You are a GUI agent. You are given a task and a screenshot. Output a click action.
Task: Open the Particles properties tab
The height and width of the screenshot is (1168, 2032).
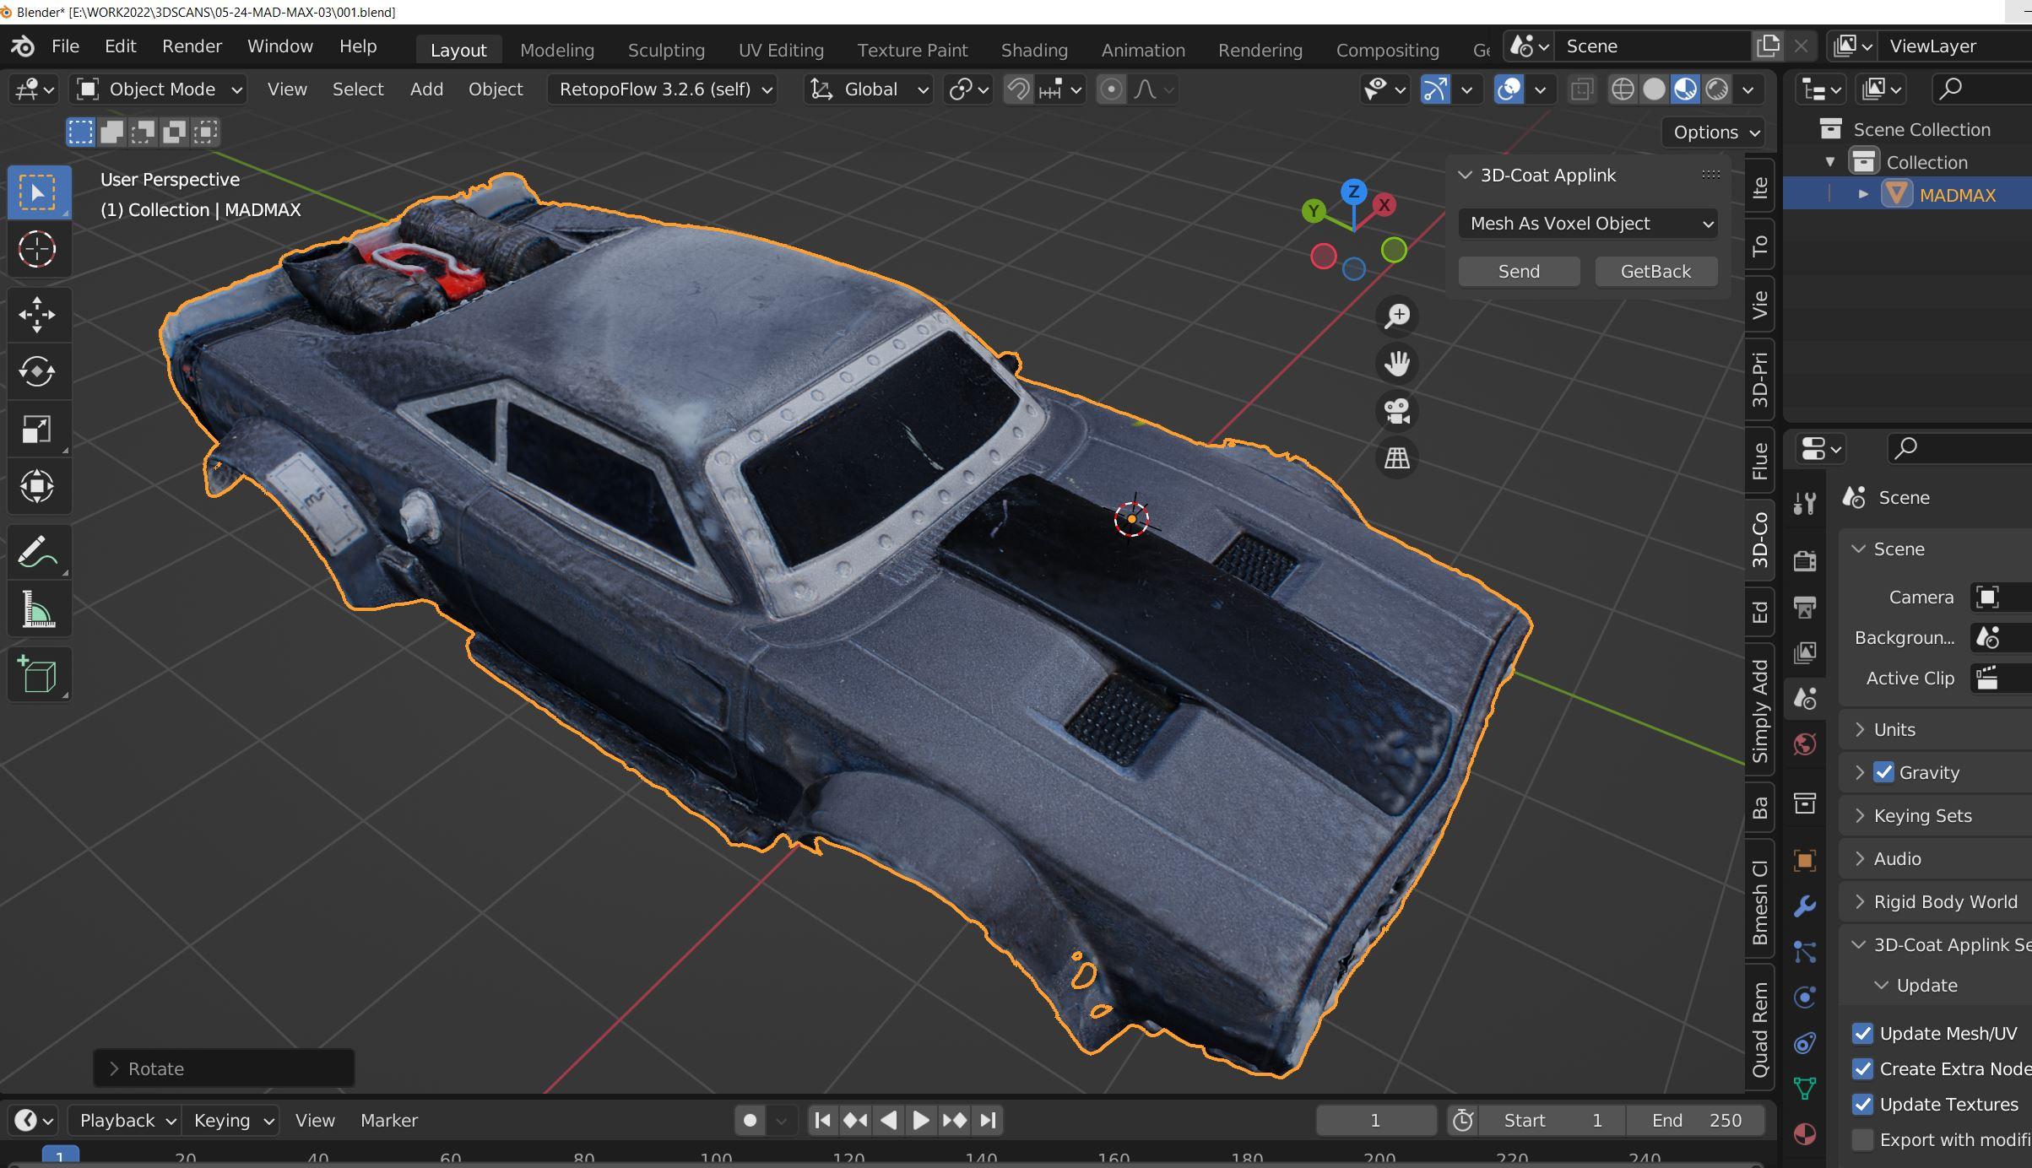(1805, 952)
